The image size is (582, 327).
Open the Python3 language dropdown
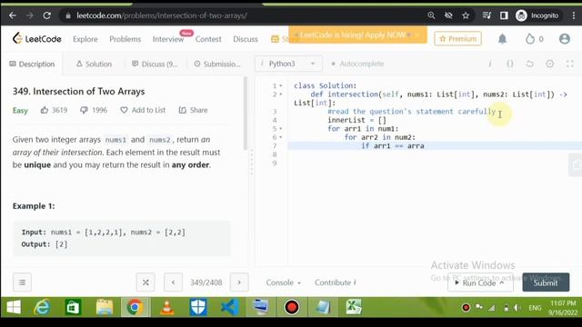(288, 64)
